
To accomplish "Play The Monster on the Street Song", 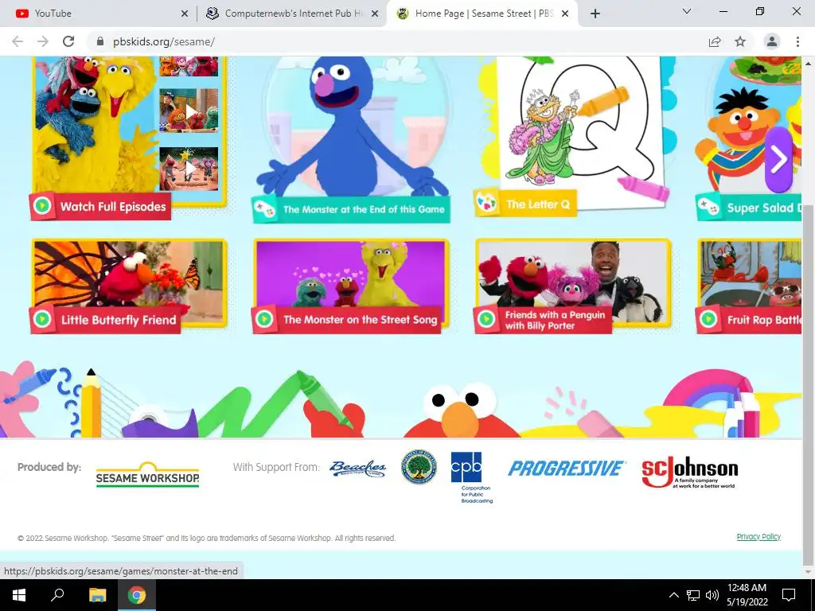I will click(x=361, y=320).
